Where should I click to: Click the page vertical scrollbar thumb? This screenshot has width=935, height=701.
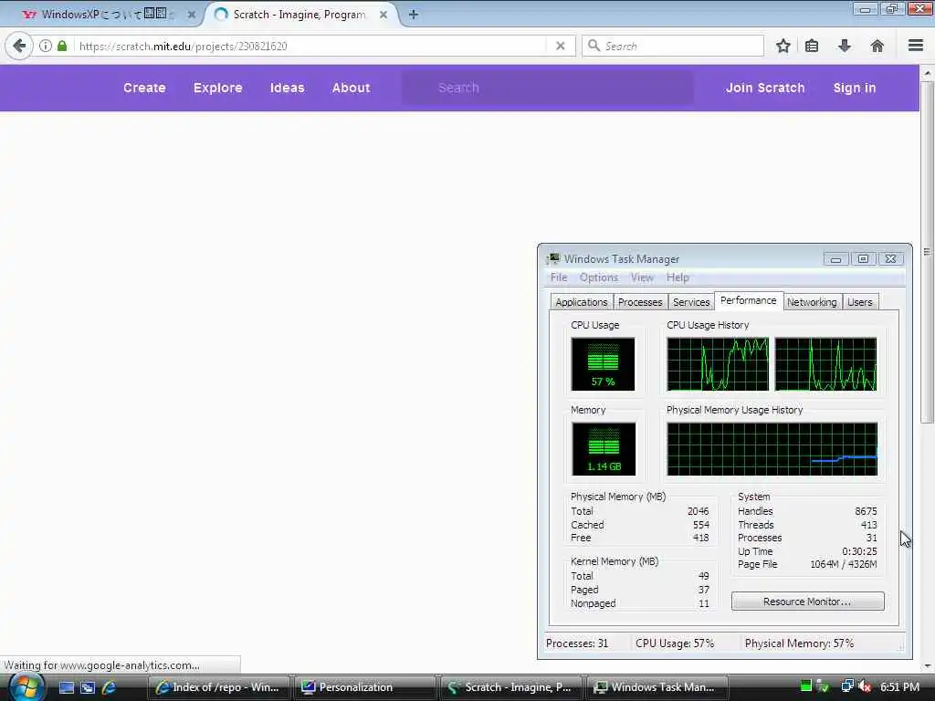927,252
